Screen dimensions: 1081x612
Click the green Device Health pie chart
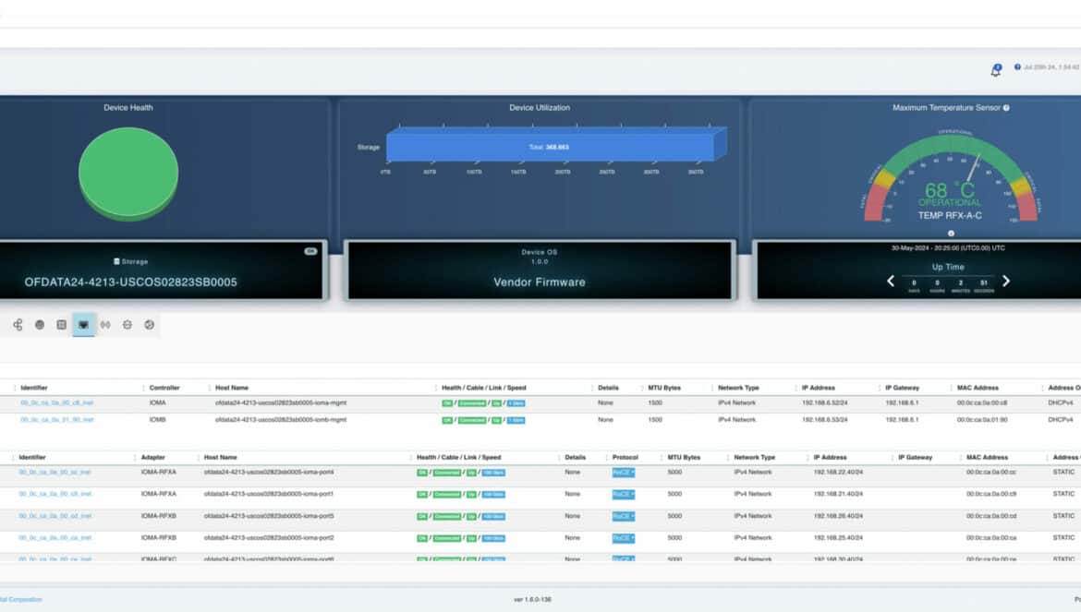pos(128,174)
